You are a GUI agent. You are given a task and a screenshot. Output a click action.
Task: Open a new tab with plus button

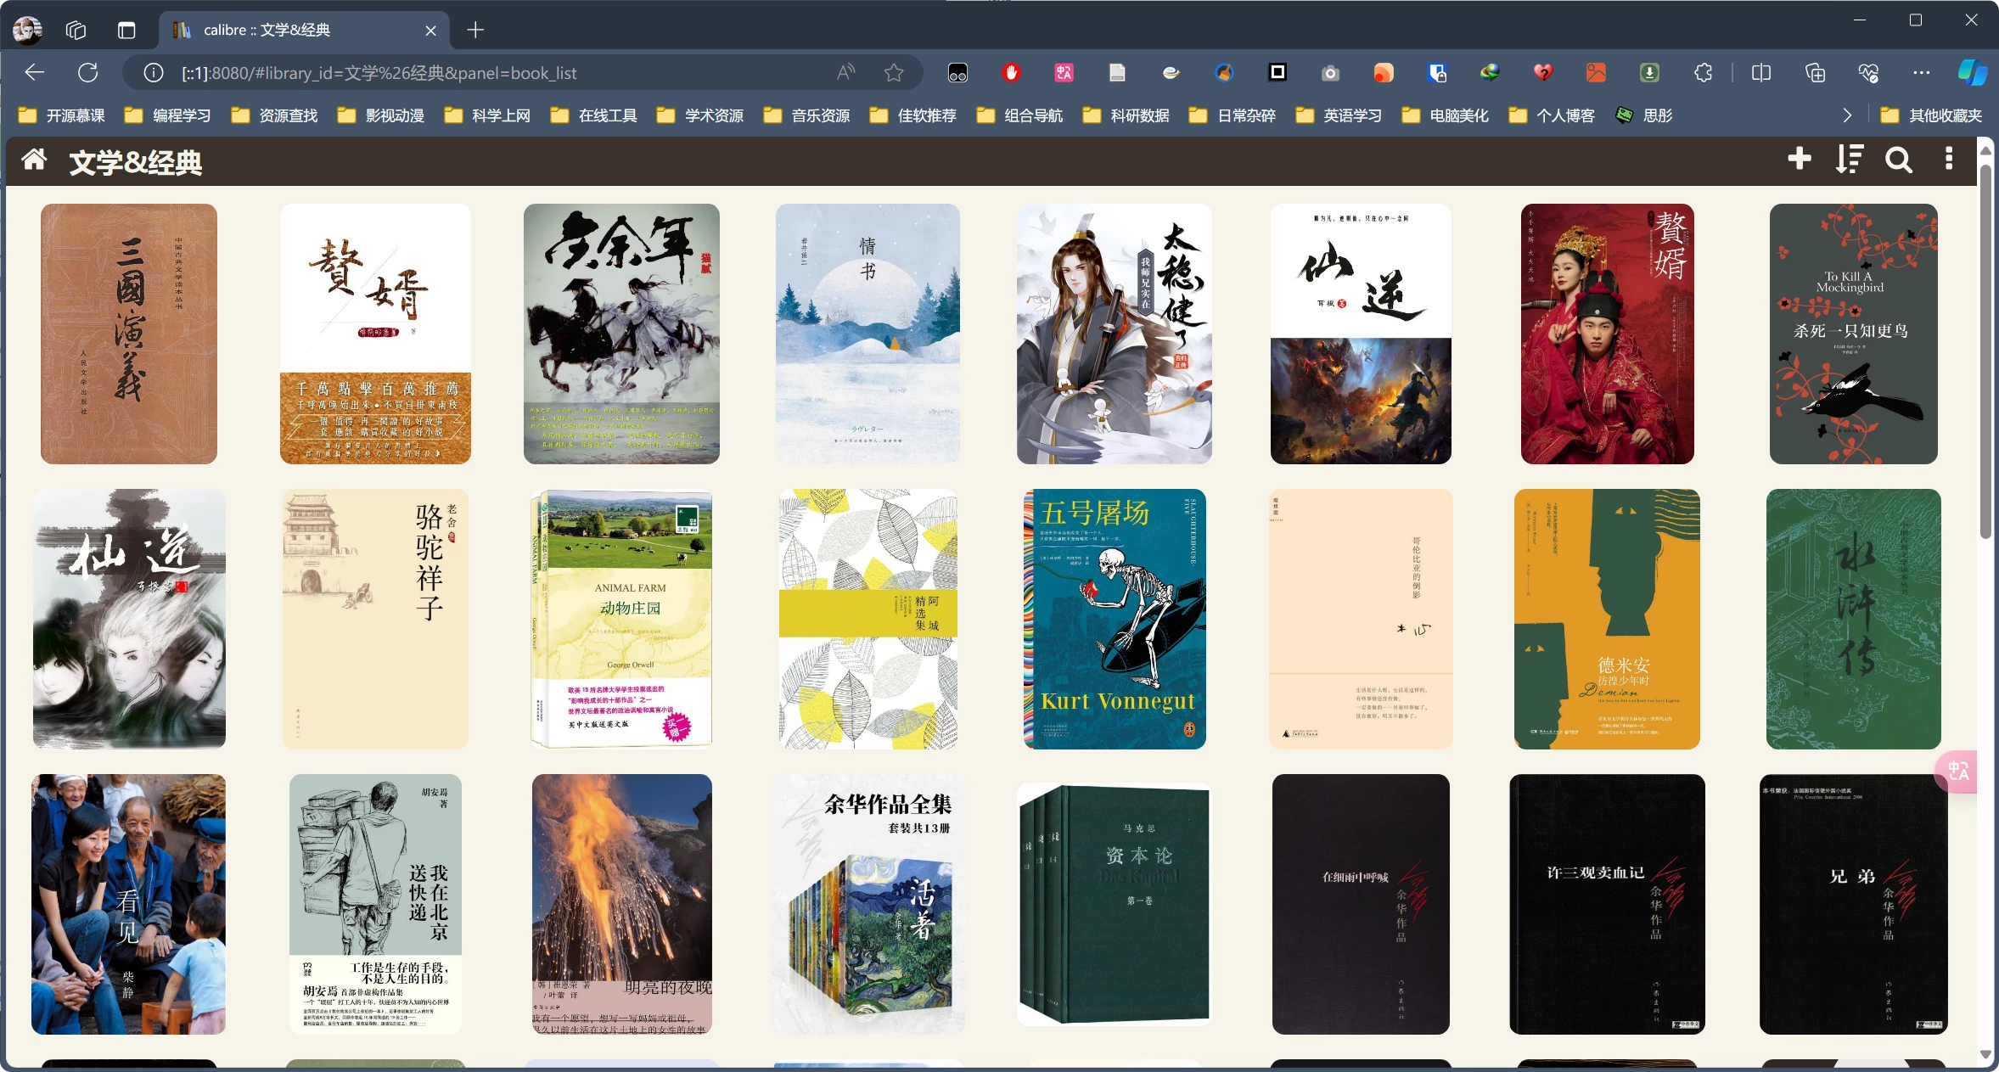[475, 31]
